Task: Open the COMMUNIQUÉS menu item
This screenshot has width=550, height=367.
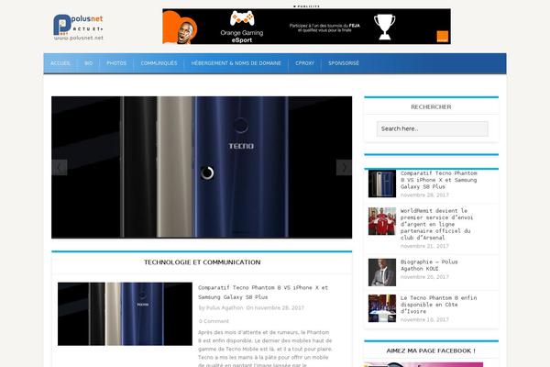Action: pos(159,63)
